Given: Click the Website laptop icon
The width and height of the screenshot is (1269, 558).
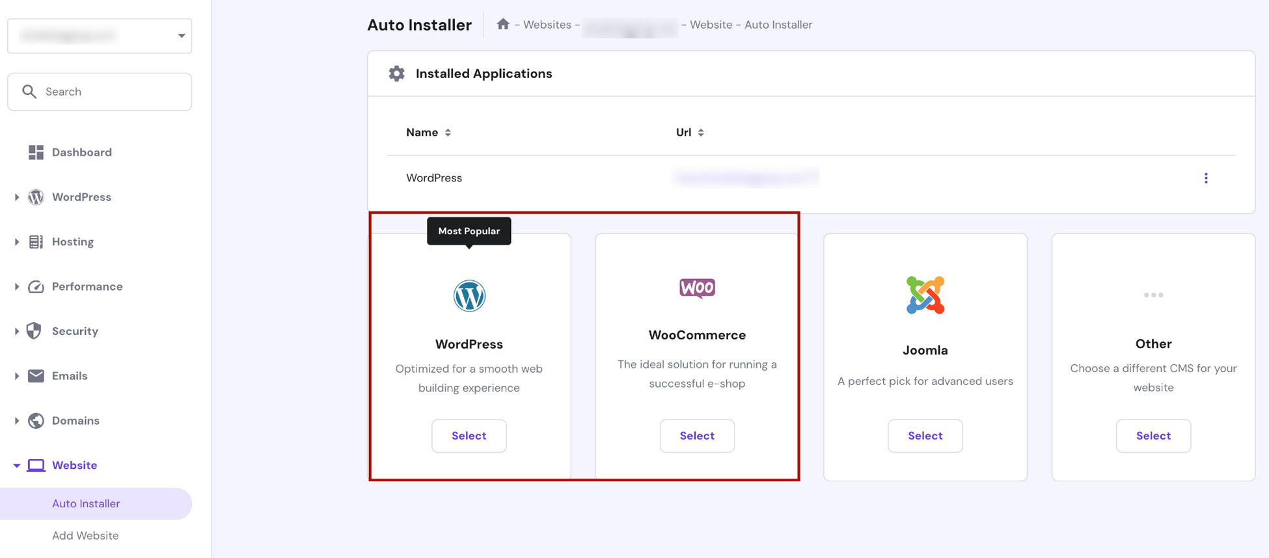Looking at the screenshot, I should pos(36,466).
